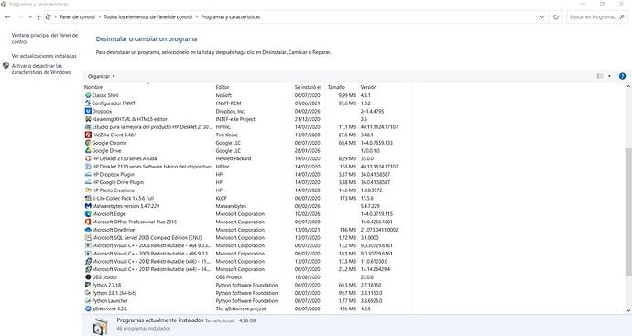This screenshot has width=632, height=336.
Task: Select the Classic Shell program icon
Action: click(88, 95)
